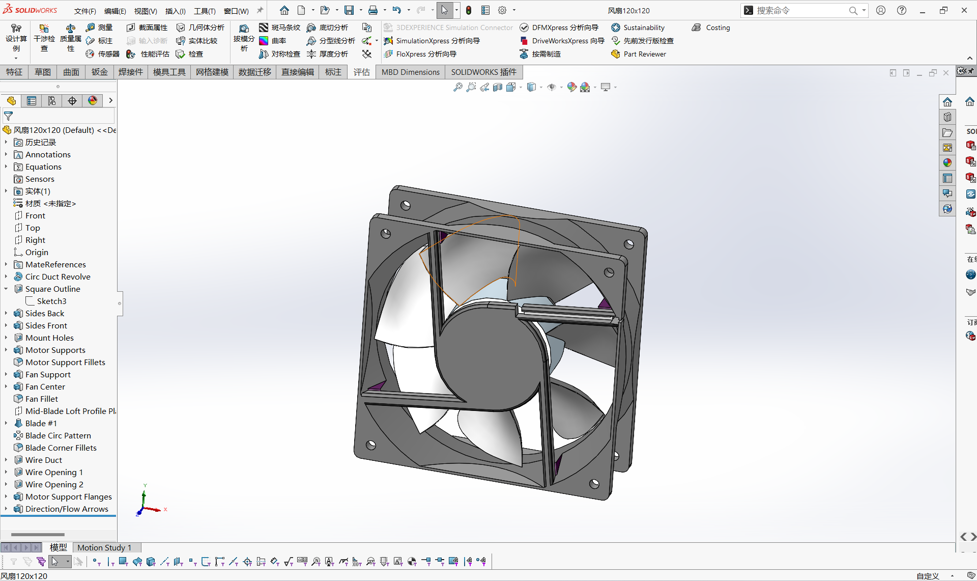Viewport: 977px width, 581px height.
Task: Start 拔模分析 draft analysis
Action: pyautogui.click(x=244, y=38)
